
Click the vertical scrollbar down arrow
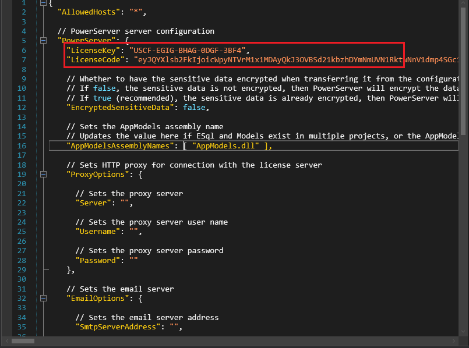tap(464, 332)
